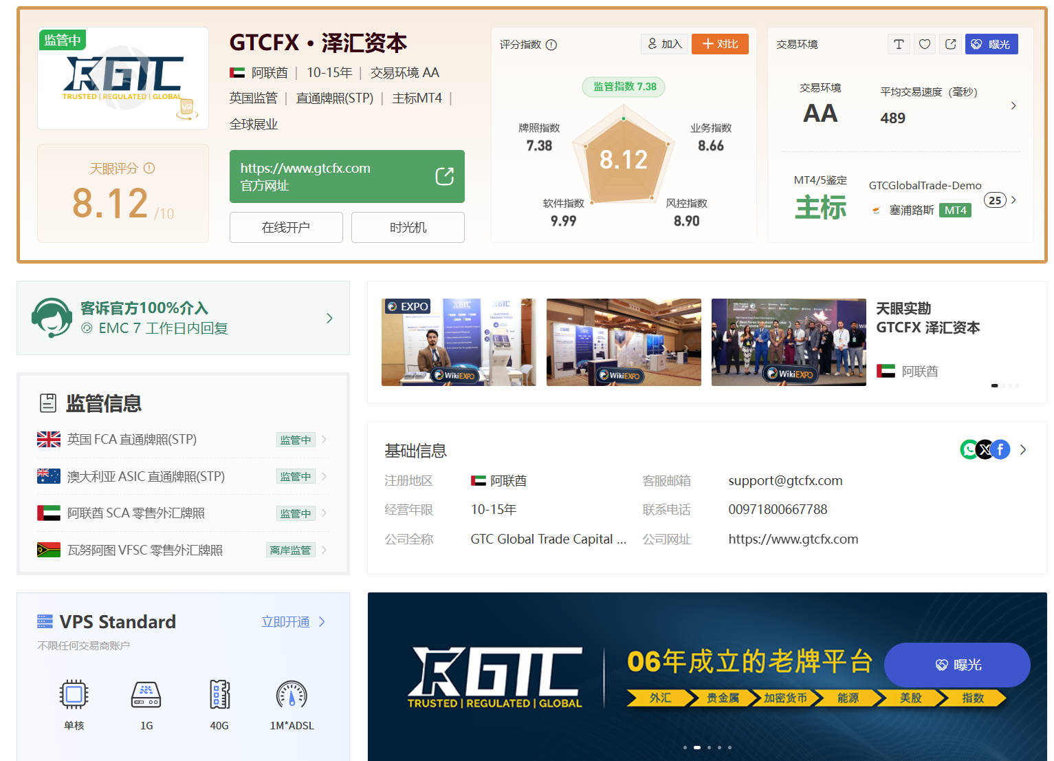
Task: Click the Vanuatu flag icon
Action: [x=49, y=550]
